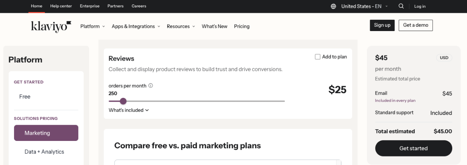Open Careers in the top bar

click(139, 6)
